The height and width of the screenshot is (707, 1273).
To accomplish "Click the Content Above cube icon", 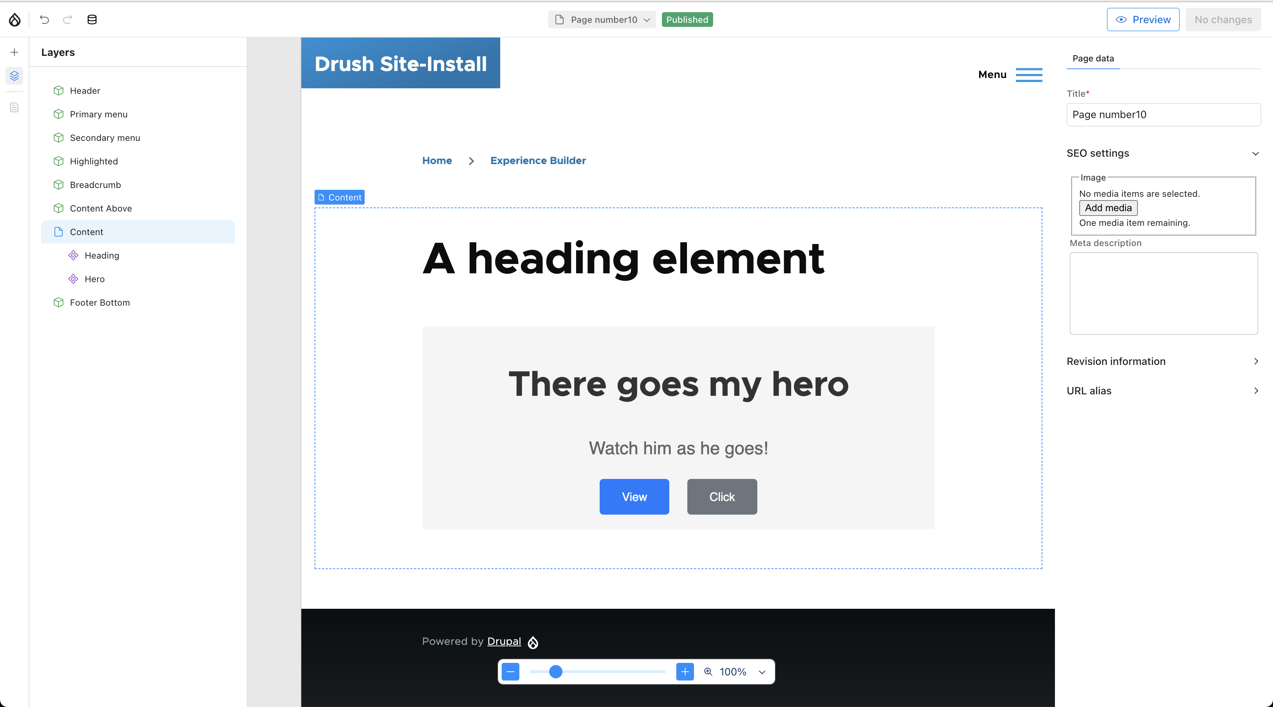I will pyautogui.click(x=59, y=208).
